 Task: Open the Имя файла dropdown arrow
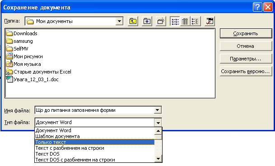click(x=158, y=110)
